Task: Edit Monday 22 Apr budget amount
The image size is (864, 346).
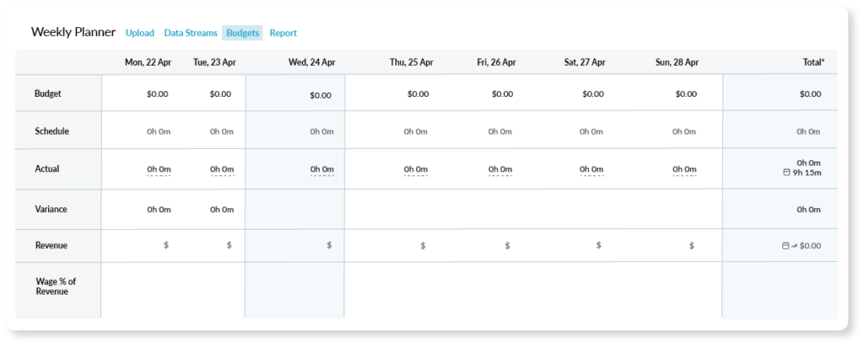Action: click(x=158, y=94)
